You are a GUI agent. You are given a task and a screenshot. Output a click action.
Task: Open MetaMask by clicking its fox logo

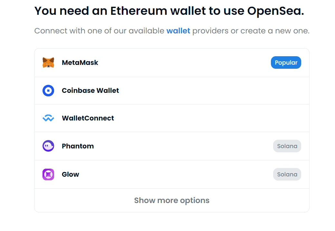coord(48,62)
